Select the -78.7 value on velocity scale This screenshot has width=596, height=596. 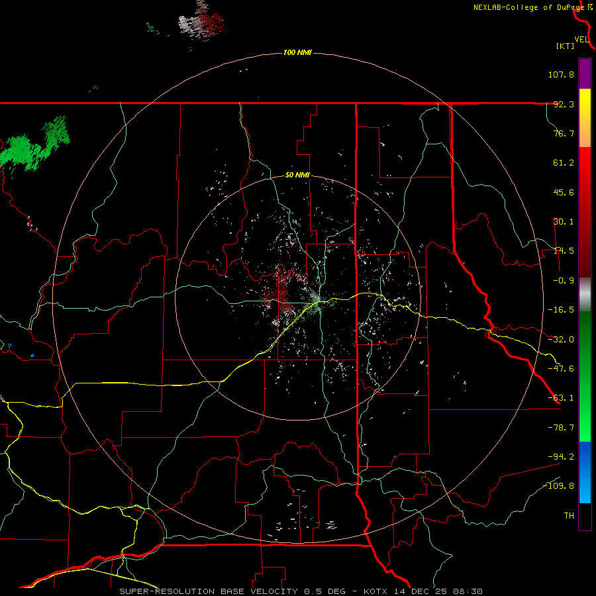(561, 428)
